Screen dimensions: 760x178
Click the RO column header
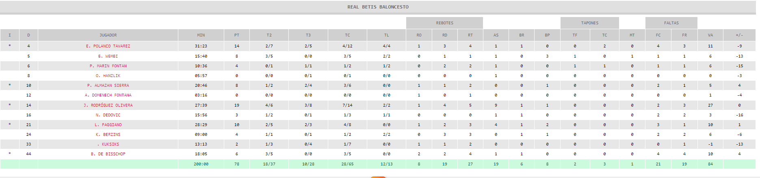coord(419,35)
